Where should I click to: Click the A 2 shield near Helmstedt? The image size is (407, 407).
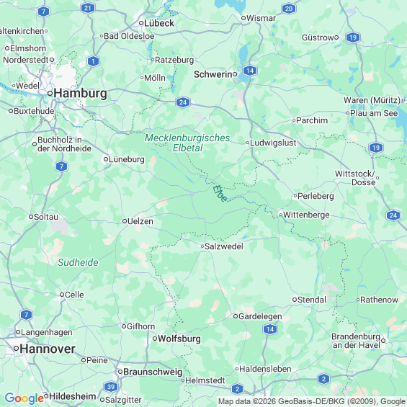(237, 389)
